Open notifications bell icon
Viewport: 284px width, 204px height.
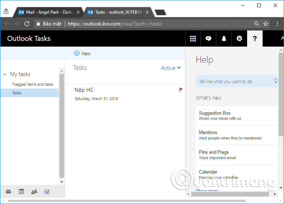[x=224, y=39]
